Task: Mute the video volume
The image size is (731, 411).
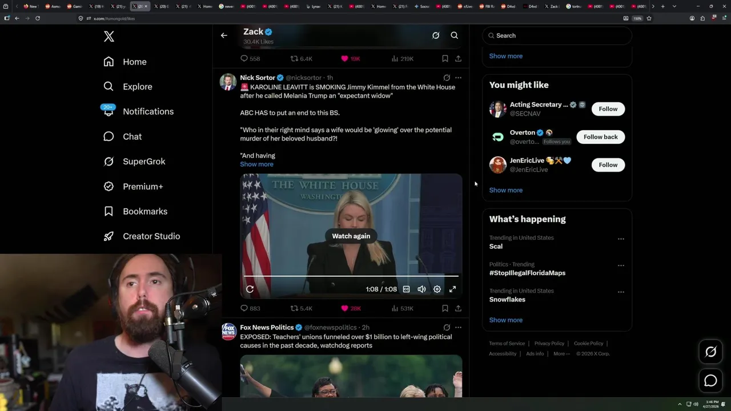Action: pyautogui.click(x=421, y=289)
